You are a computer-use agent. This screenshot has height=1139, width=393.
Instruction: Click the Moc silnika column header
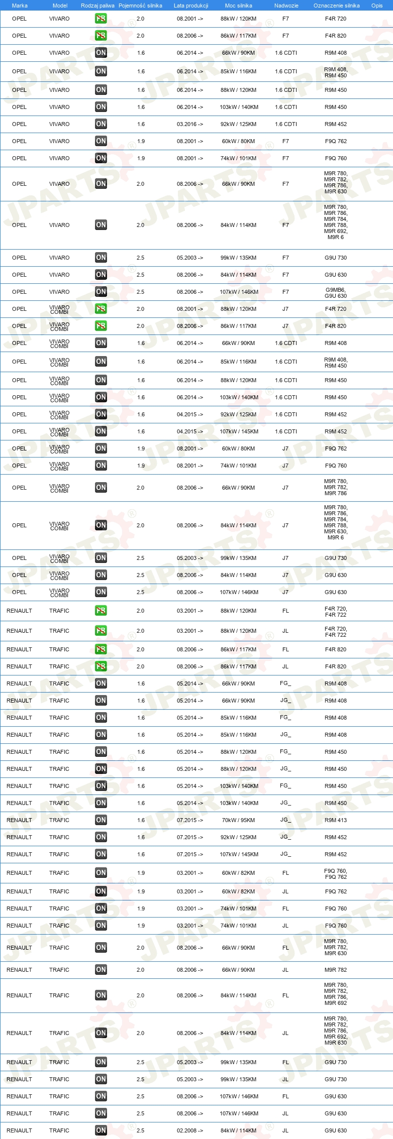[x=239, y=6]
